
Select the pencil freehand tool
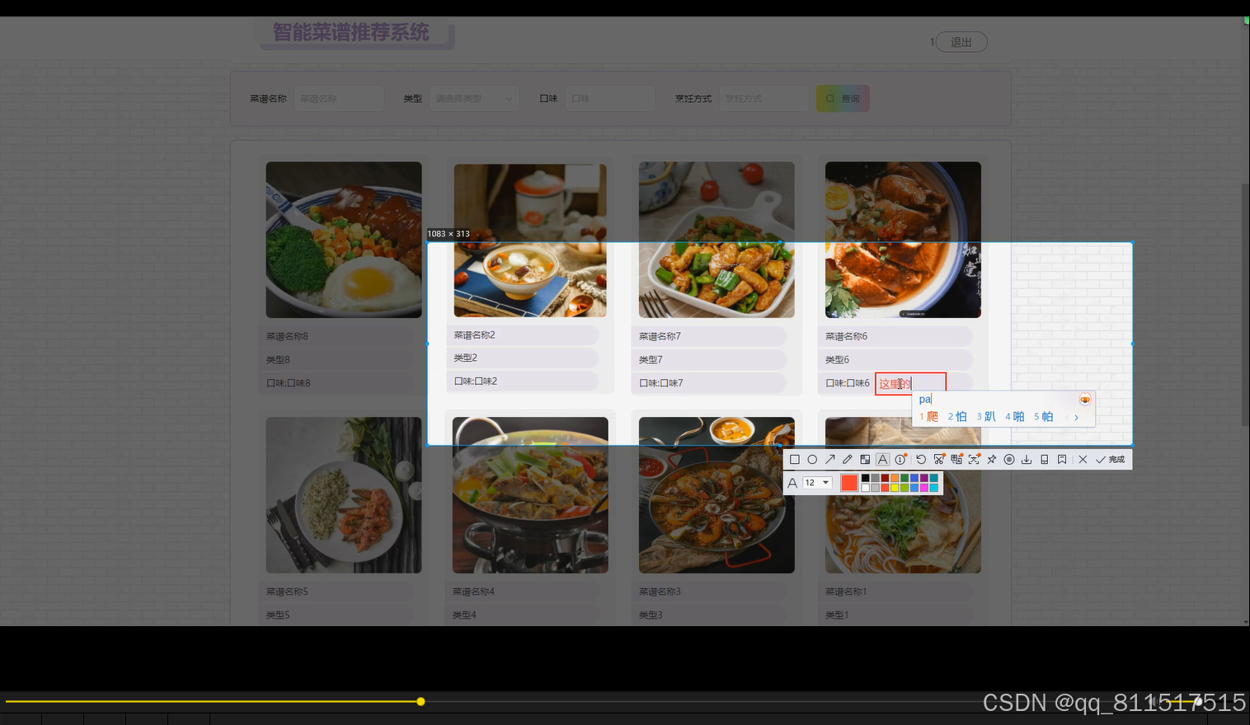[848, 459]
